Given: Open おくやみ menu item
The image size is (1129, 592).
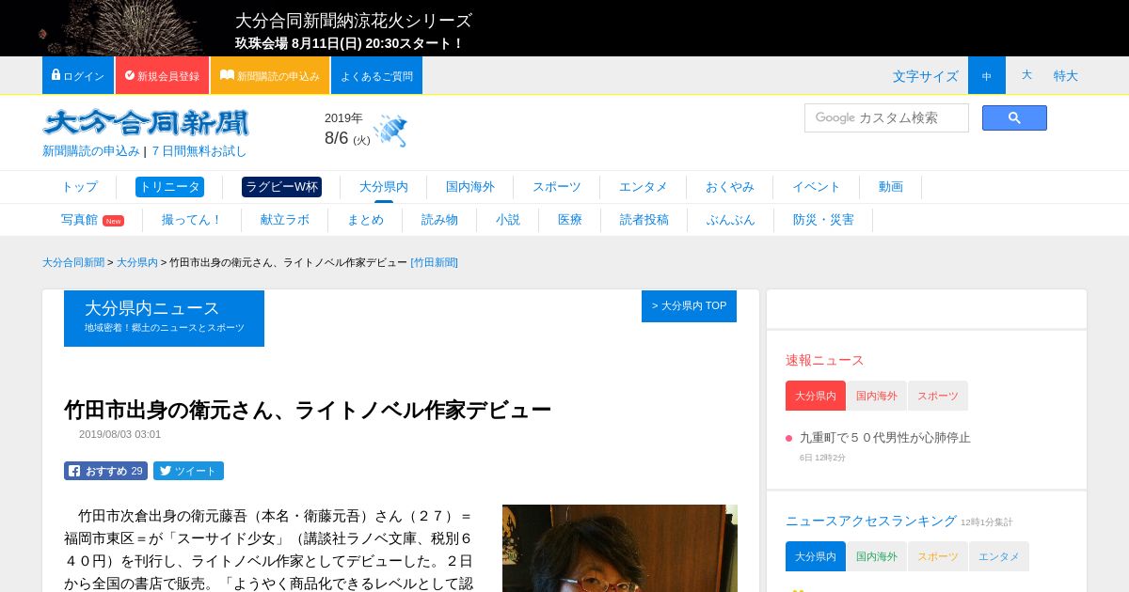Looking at the screenshot, I should click(730, 187).
